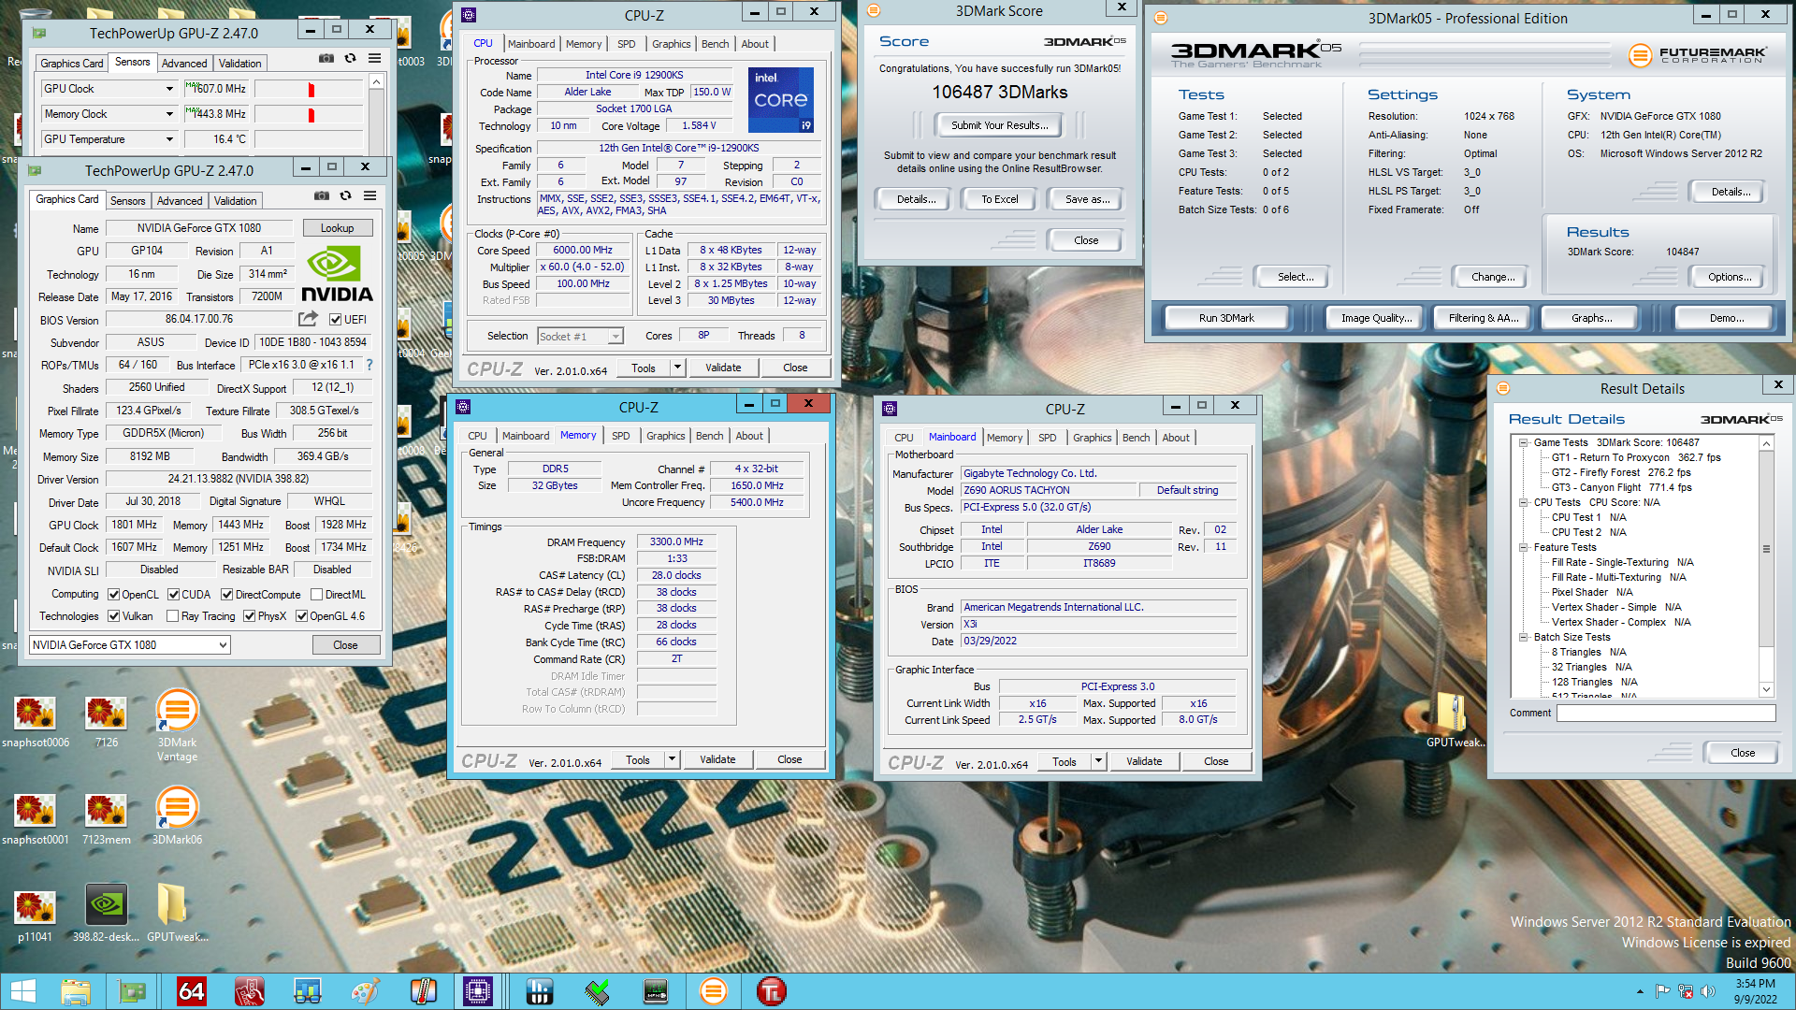Select the snaphsot0006 desktop image icon

tap(36, 722)
